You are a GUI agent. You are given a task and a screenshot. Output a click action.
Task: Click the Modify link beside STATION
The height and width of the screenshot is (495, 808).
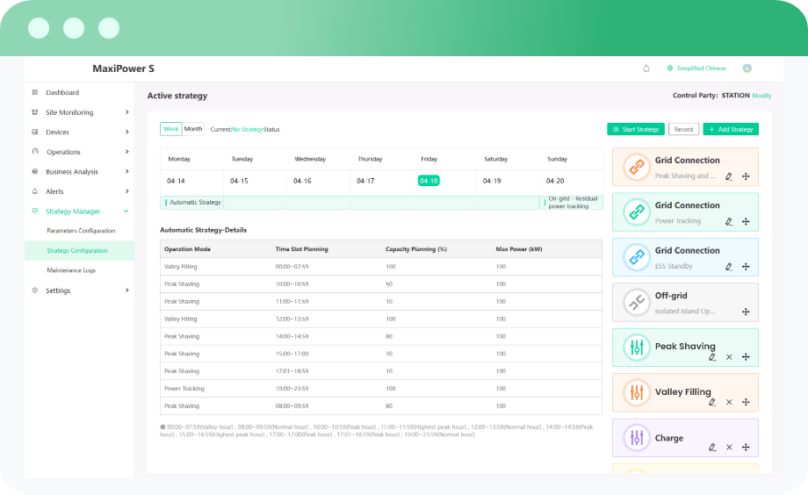(761, 96)
